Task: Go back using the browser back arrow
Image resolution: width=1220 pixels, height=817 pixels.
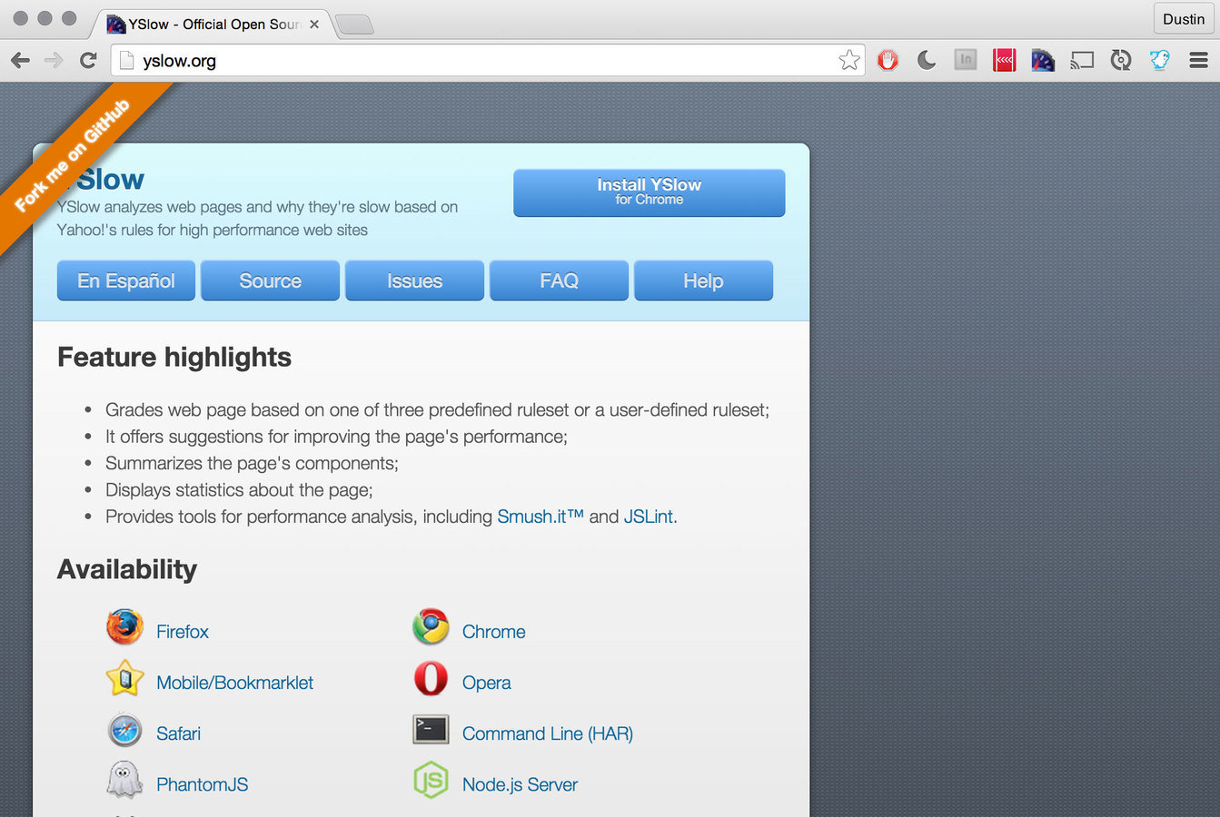Action: coord(20,61)
